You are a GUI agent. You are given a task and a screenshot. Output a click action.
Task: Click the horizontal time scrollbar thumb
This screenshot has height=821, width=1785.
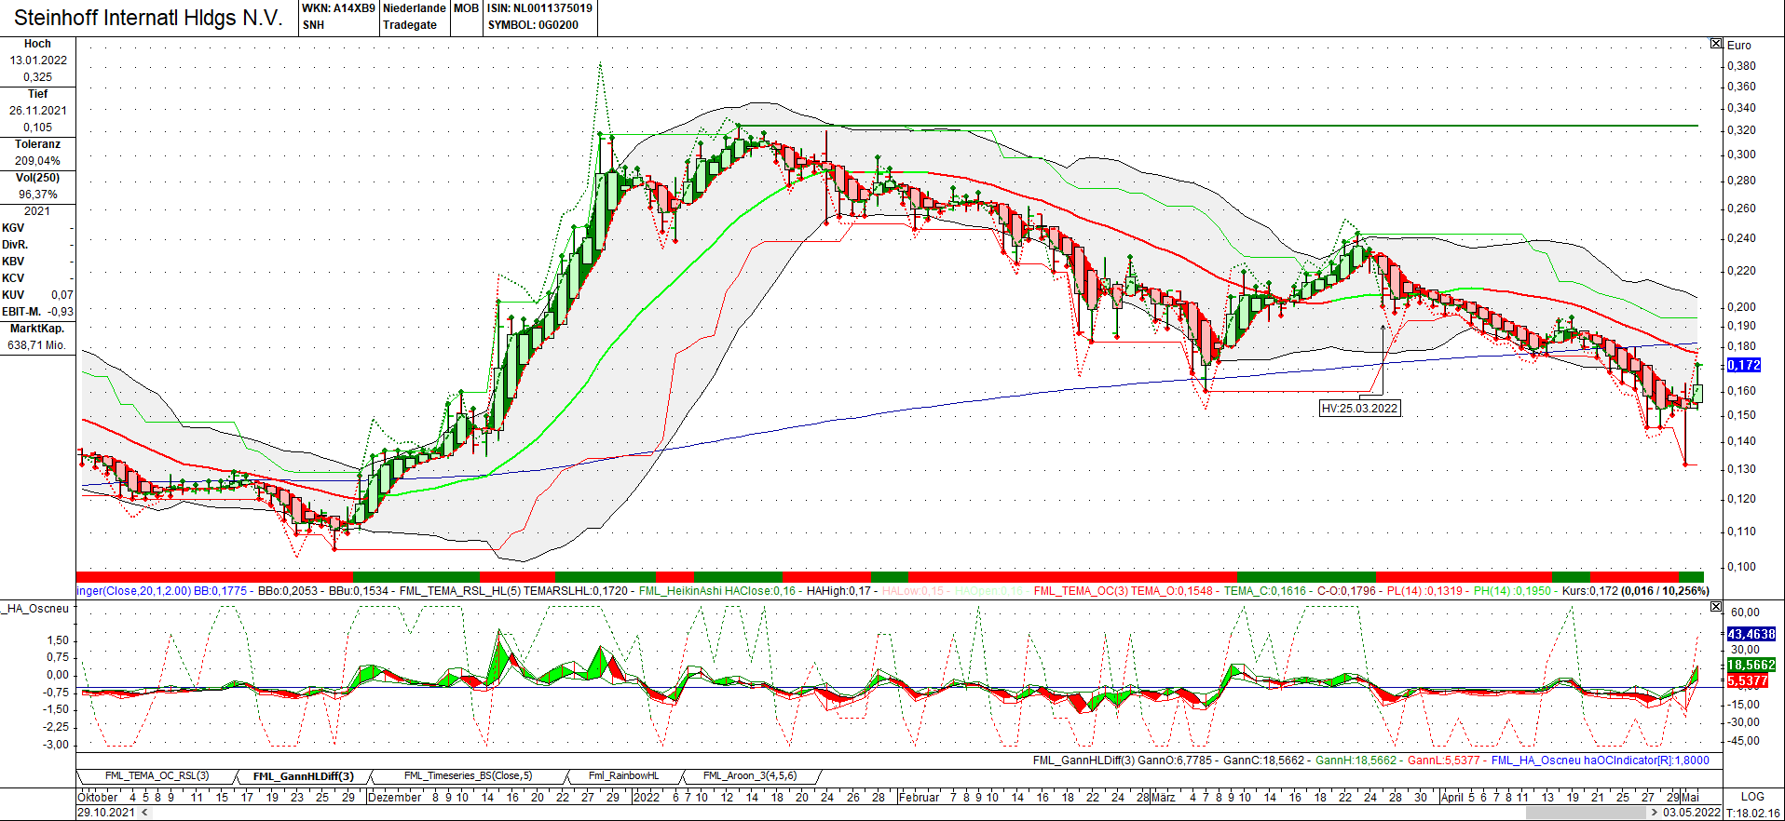(1585, 813)
